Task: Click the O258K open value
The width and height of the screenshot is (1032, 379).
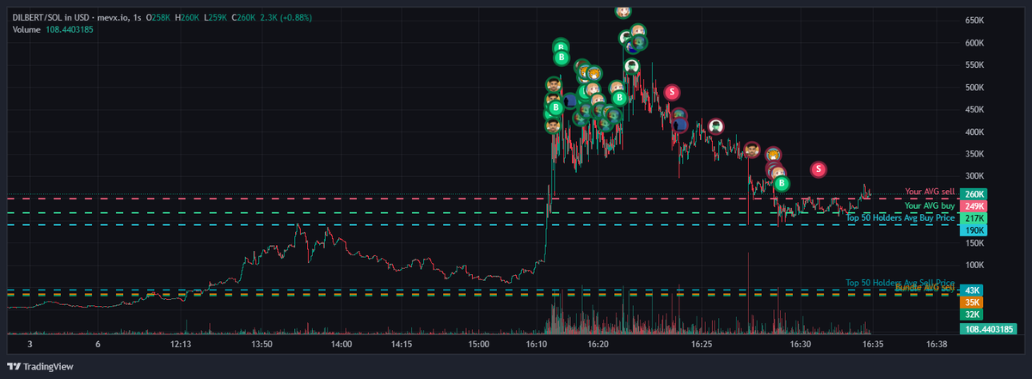Action: (159, 17)
